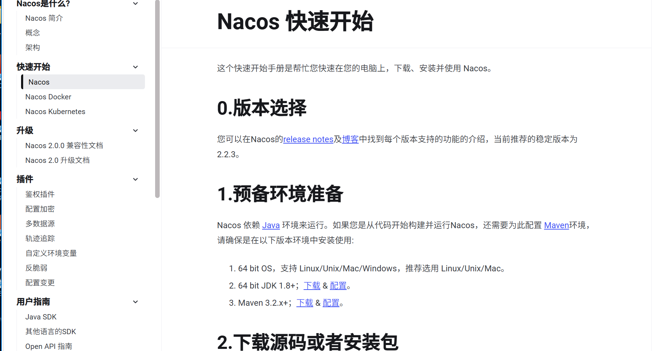The image size is (658, 351).
Task: Select the active Nacos quick-start item
Action: click(83, 82)
